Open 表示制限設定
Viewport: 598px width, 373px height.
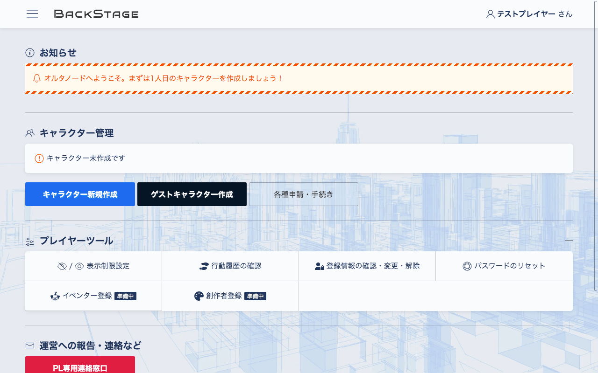pos(93,266)
